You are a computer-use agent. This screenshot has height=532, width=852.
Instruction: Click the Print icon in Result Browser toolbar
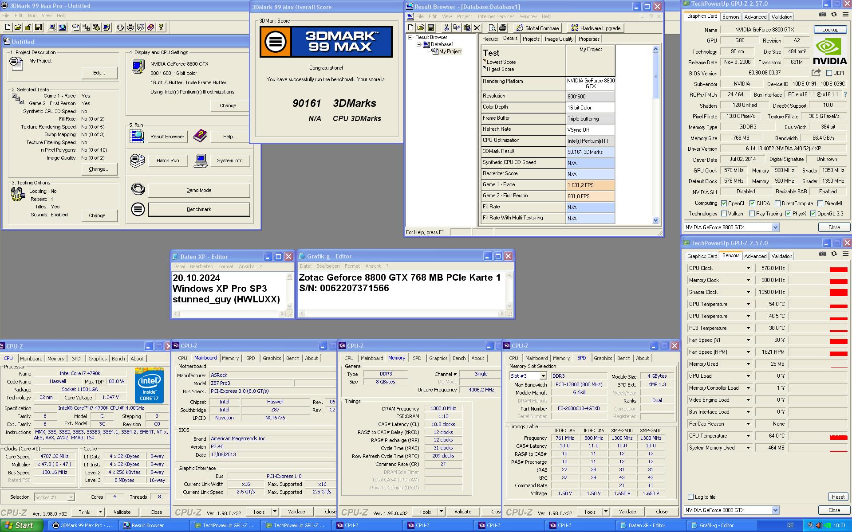tap(503, 27)
